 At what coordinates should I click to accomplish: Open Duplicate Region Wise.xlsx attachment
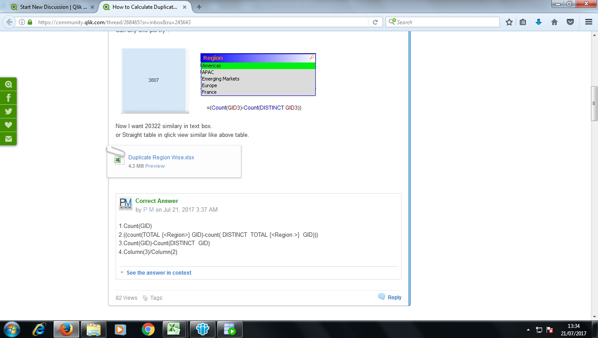tap(161, 157)
